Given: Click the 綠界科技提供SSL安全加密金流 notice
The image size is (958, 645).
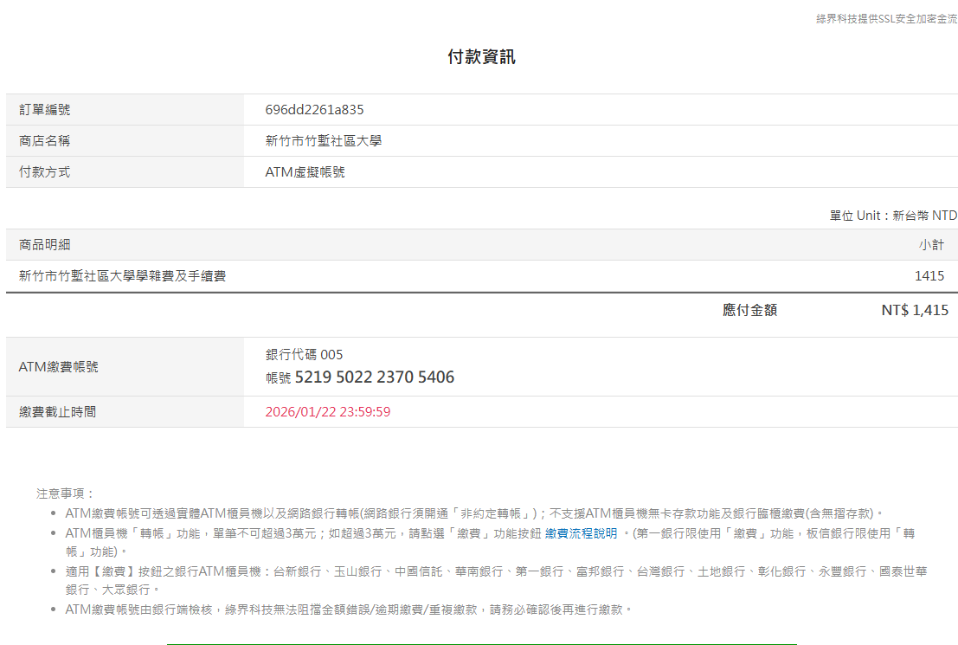Looking at the screenshot, I should 886,19.
